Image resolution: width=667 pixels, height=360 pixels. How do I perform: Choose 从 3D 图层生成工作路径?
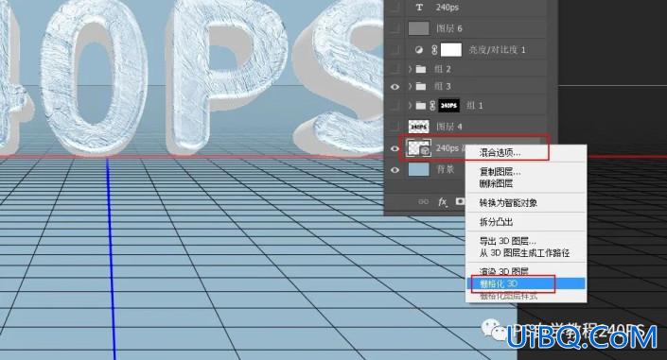[524, 253]
